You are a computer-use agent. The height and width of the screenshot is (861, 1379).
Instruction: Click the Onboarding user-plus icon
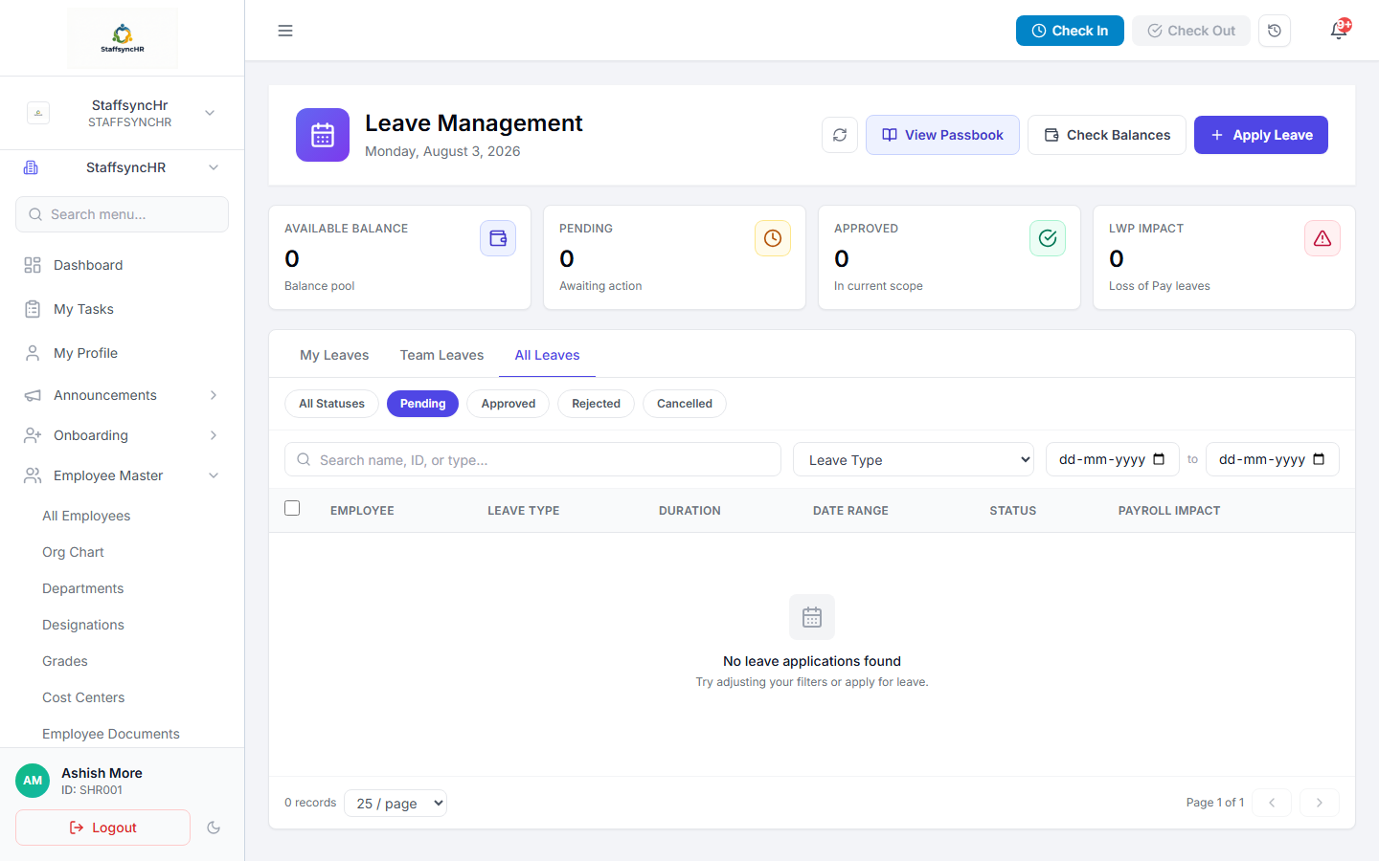click(33, 435)
